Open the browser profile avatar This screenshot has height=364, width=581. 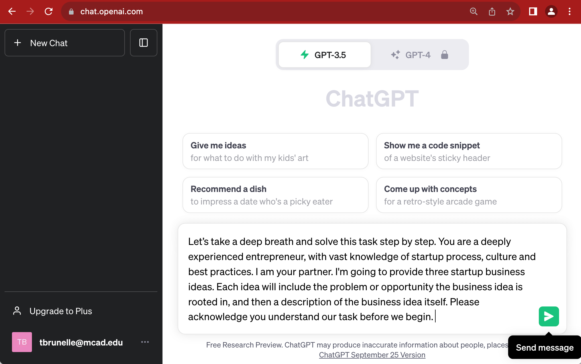point(551,11)
